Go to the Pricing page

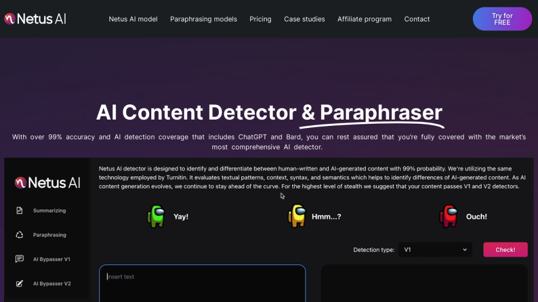click(x=261, y=19)
